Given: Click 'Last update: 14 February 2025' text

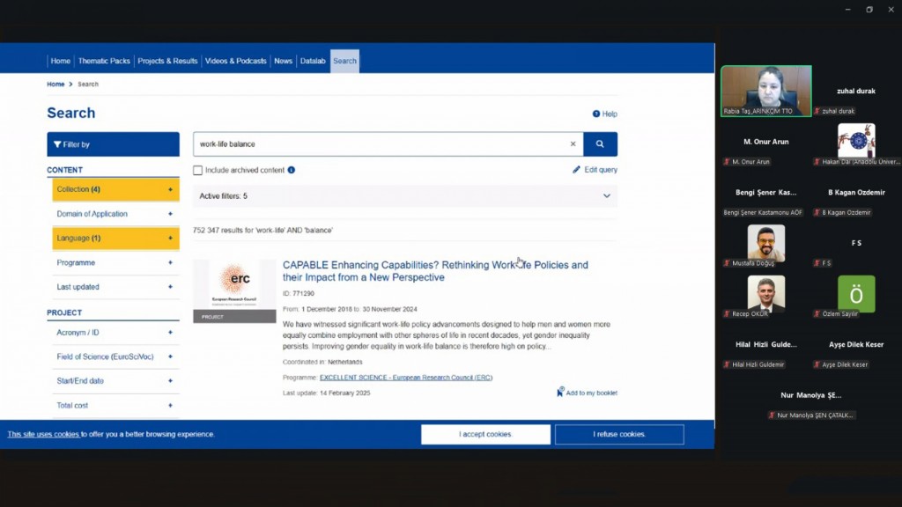Looking at the screenshot, I should coord(326,393).
